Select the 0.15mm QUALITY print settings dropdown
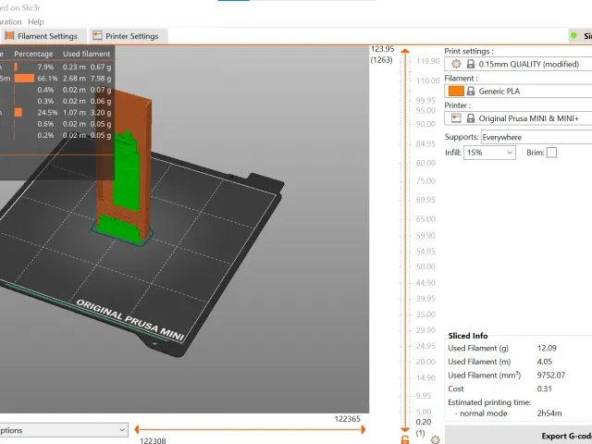The image size is (592, 444). [x=518, y=64]
